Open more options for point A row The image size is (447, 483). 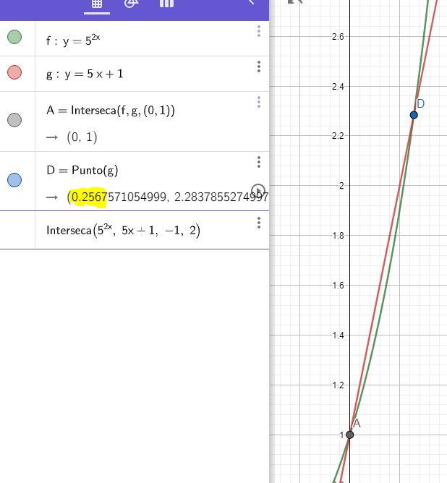[x=258, y=103]
